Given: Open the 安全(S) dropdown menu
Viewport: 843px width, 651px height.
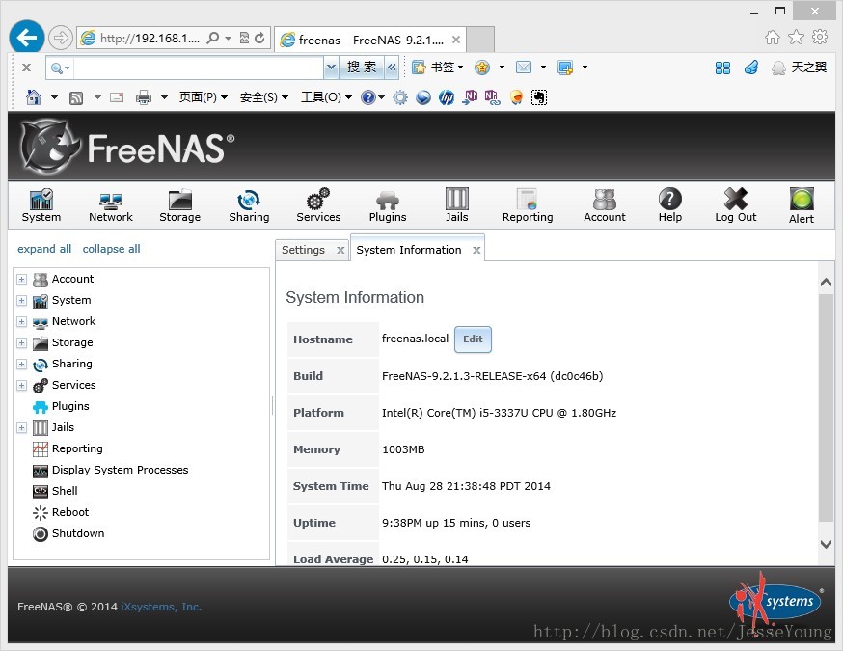Looking at the screenshot, I should 264,97.
